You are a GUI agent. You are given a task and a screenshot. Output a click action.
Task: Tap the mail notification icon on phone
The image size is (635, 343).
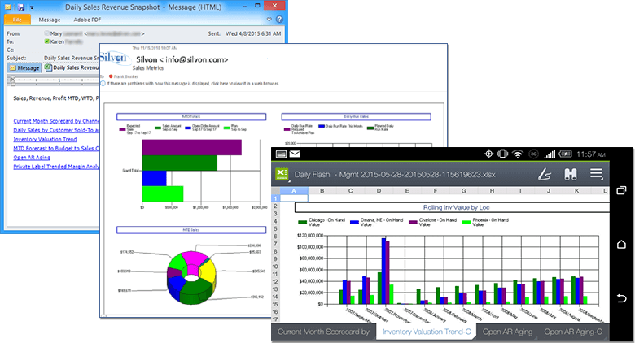pos(295,154)
